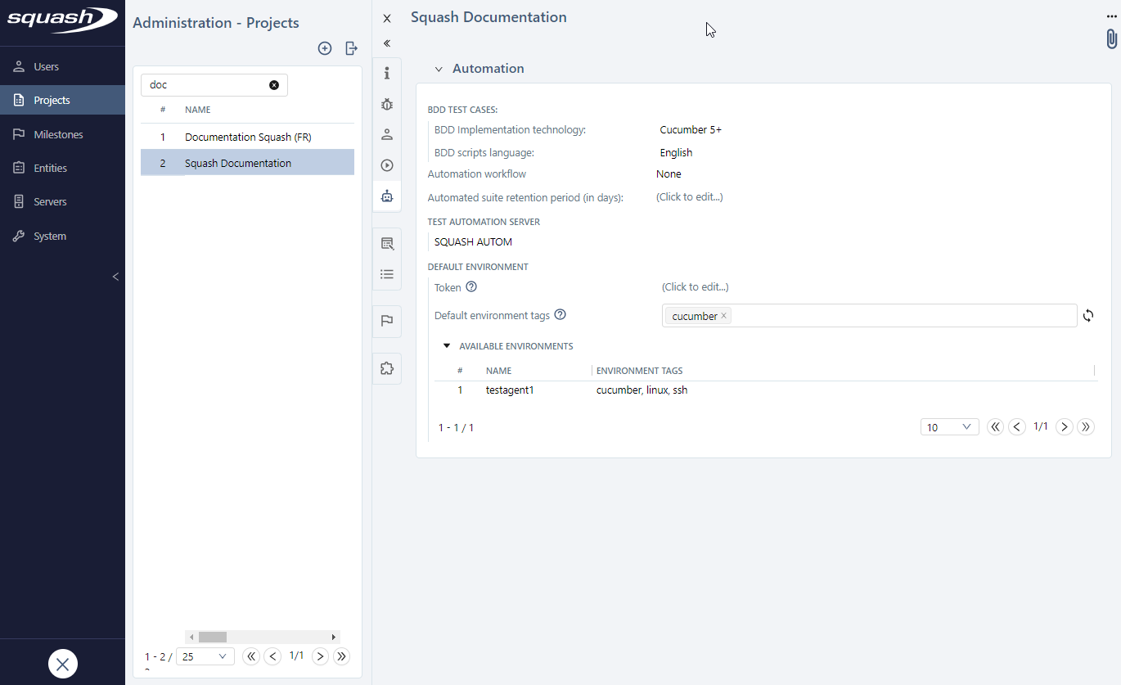Image resolution: width=1121 pixels, height=685 pixels.
Task: Select the Squash Documentation project row
Action: click(247, 163)
